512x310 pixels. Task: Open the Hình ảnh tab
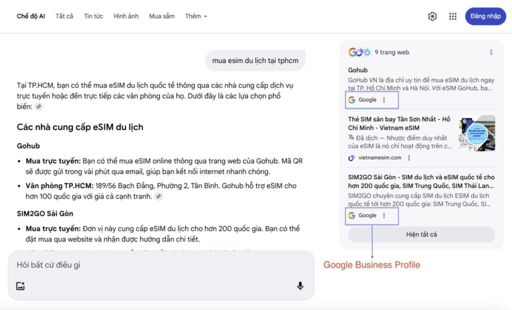click(126, 16)
